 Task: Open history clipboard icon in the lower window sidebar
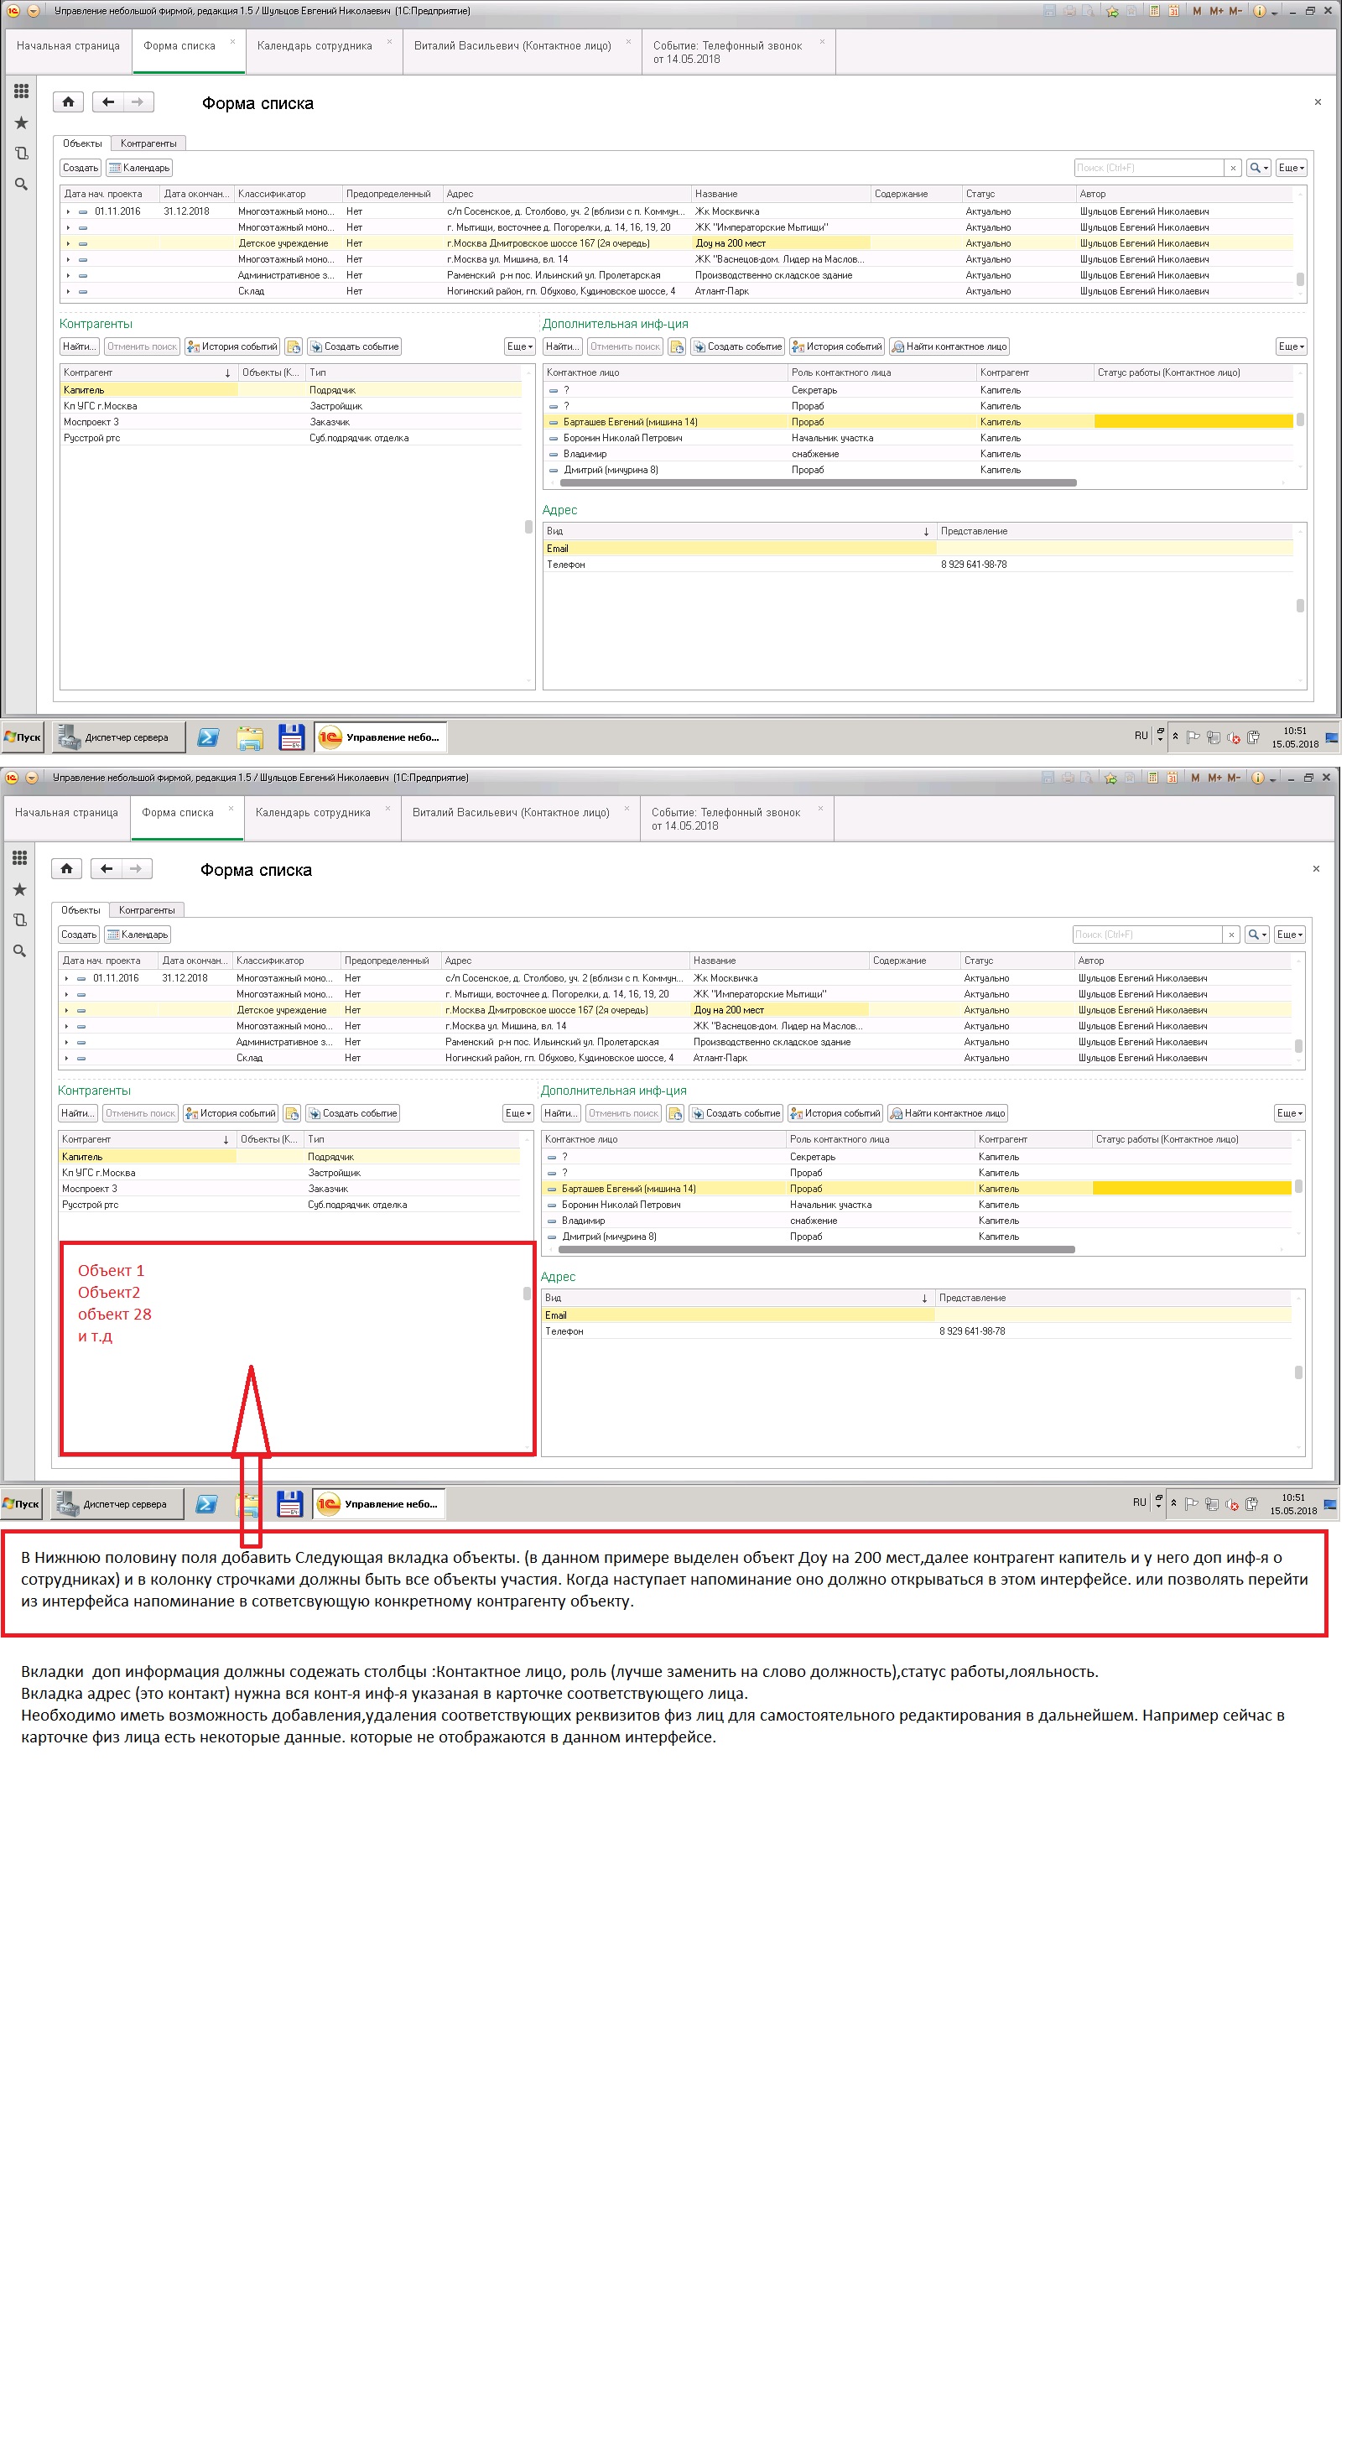19,919
